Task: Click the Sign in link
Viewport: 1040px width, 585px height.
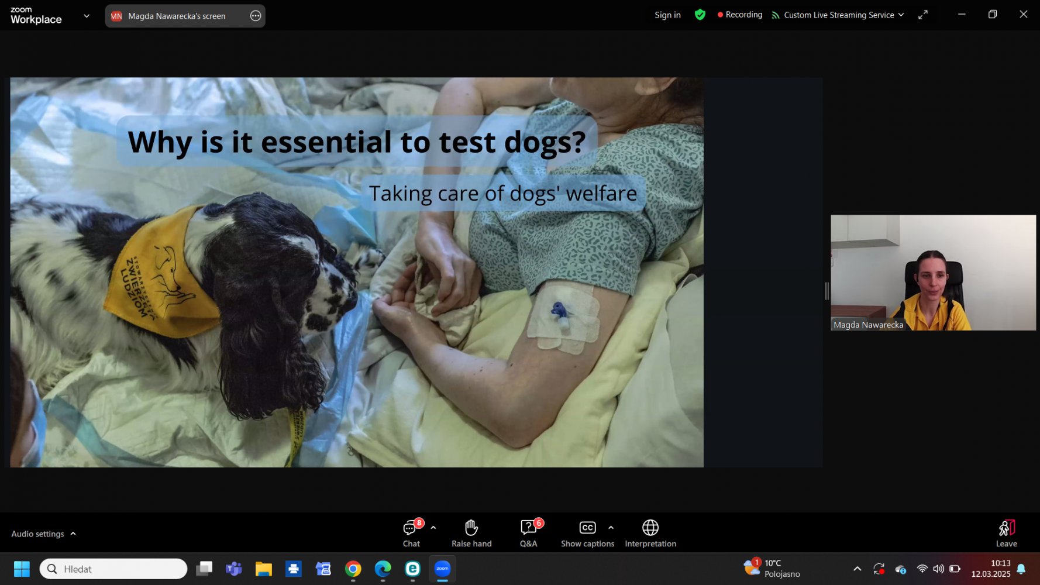Action: [667, 15]
